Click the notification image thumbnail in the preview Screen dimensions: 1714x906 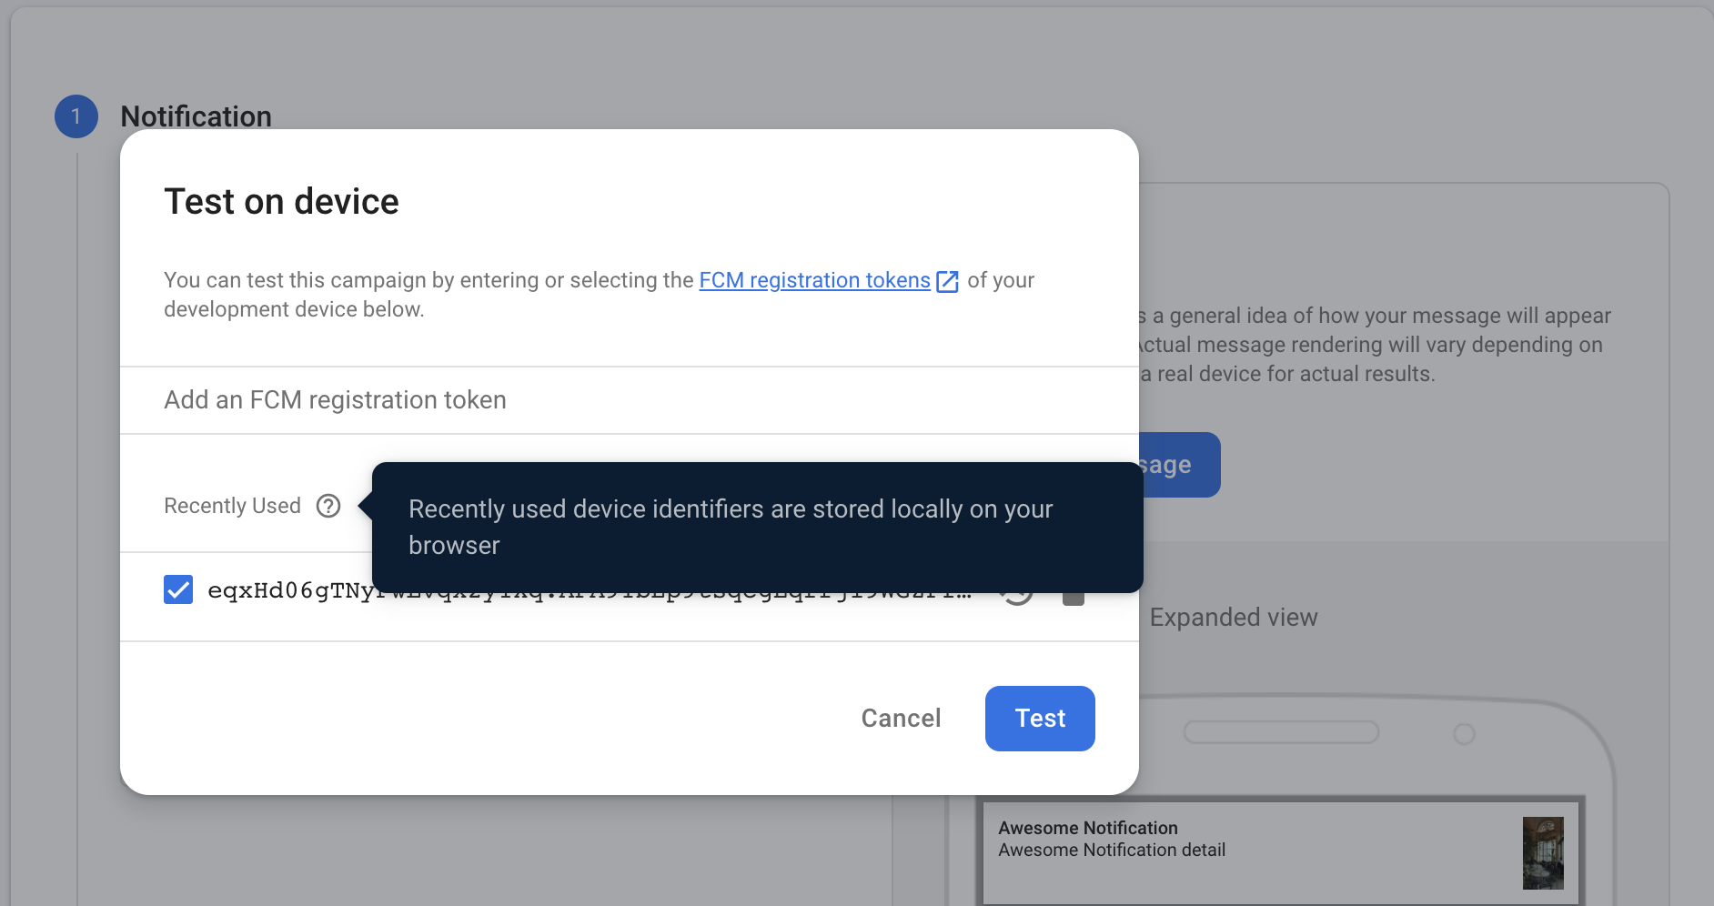1542,852
